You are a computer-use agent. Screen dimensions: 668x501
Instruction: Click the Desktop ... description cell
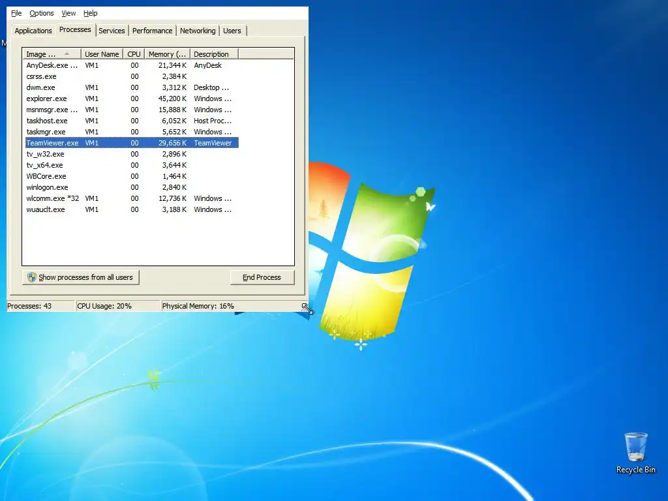pos(211,87)
